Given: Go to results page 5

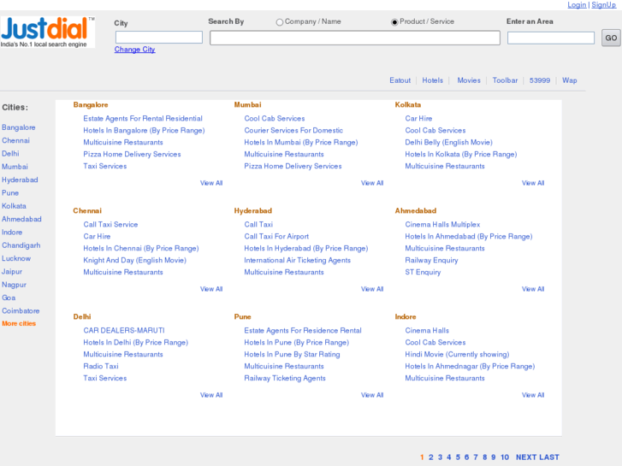Looking at the screenshot, I should coord(458,457).
